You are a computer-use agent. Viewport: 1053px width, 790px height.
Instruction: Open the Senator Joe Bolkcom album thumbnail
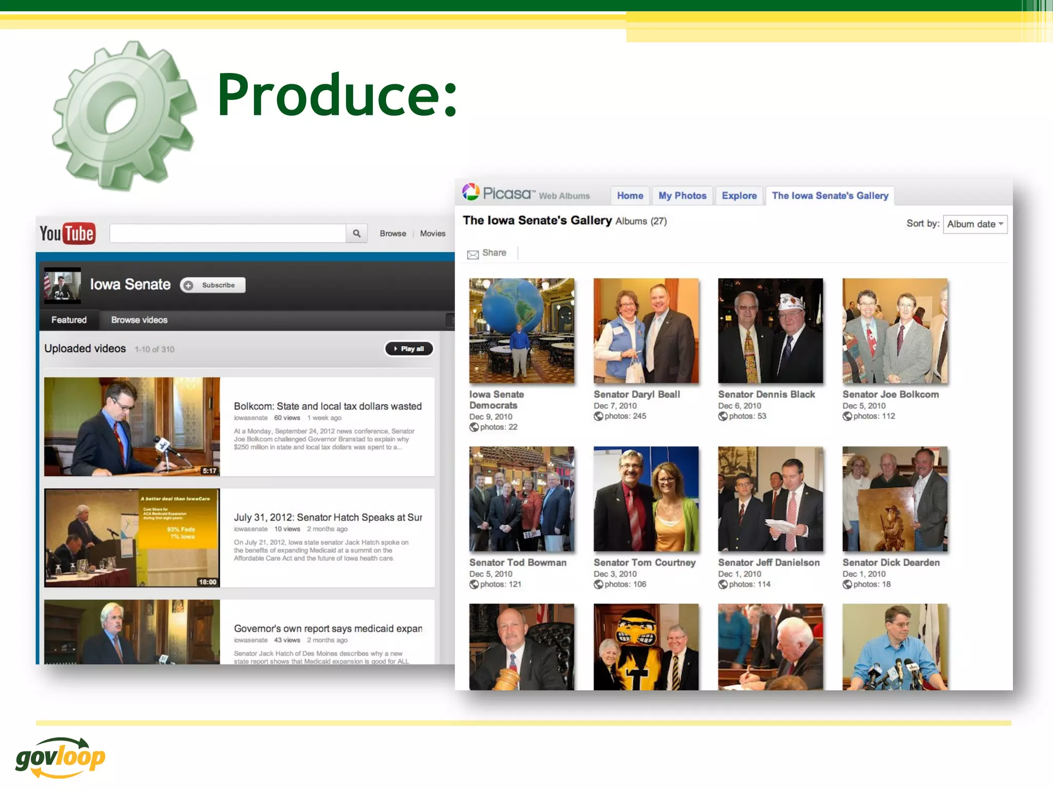(895, 331)
